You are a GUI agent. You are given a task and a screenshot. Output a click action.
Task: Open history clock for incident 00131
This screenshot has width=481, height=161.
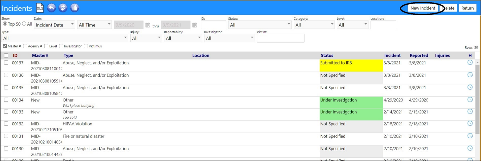pyautogui.click(x=470, y=136)
